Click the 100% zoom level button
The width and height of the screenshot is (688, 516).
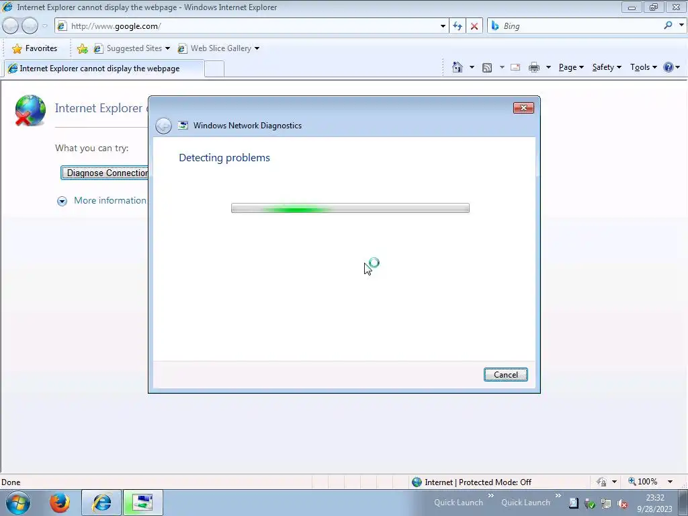643,482
